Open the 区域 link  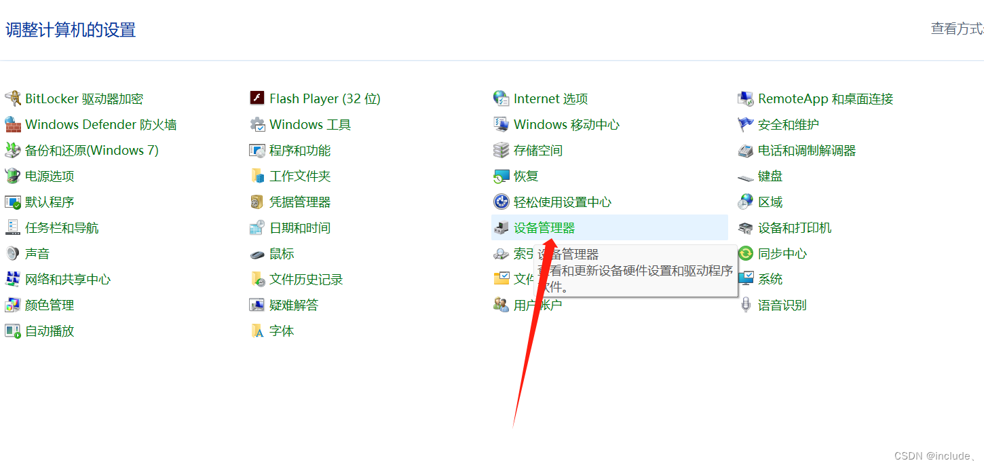coord(770,202)
